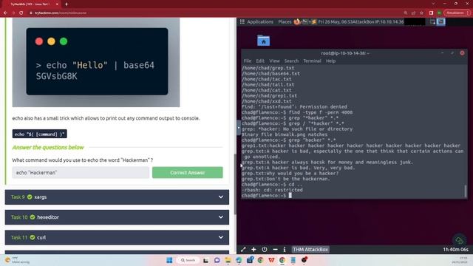473x266 pixels.
Task: Click Task 10 hexeditor chevron arrow
Action: tap(221, 217)
